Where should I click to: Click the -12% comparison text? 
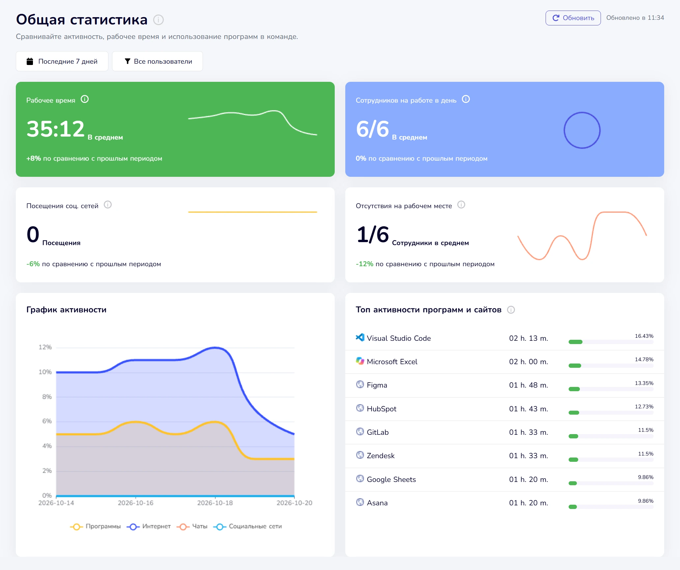click(425, 264)
